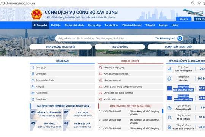The width and height of the screenshot is (205, 137).
Task: Click the Hàng không airplane icon
Action: point(33,93)
